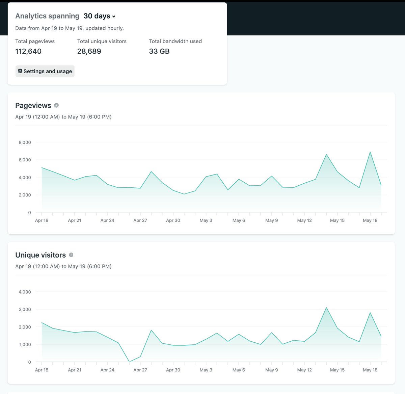Click the Unique visitors section heading

[40, 255]
